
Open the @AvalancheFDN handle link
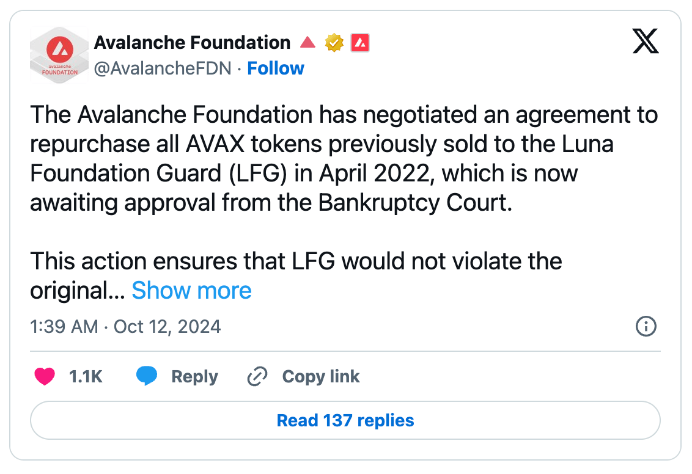coord(162,68)
